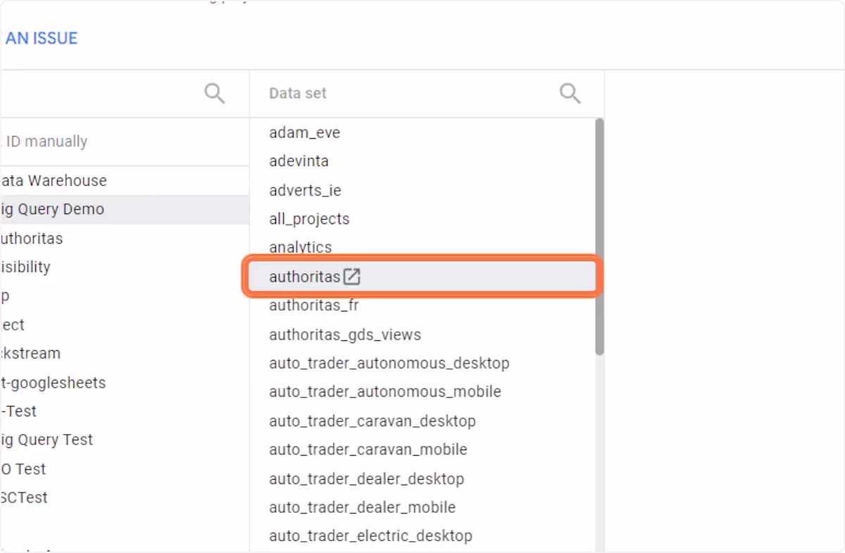
Task: Select the all_projects data set
Action: coord(309,219)
